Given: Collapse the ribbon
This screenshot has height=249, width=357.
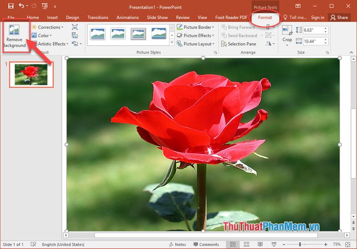Looking at the screenshot, I should [x=351, y=52].
